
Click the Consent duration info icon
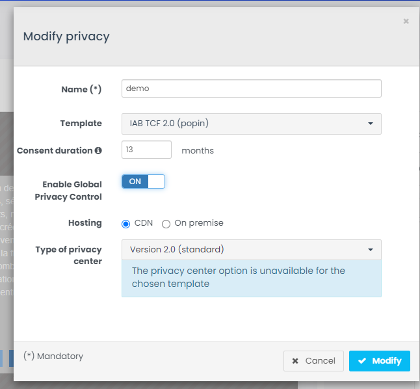98,150
